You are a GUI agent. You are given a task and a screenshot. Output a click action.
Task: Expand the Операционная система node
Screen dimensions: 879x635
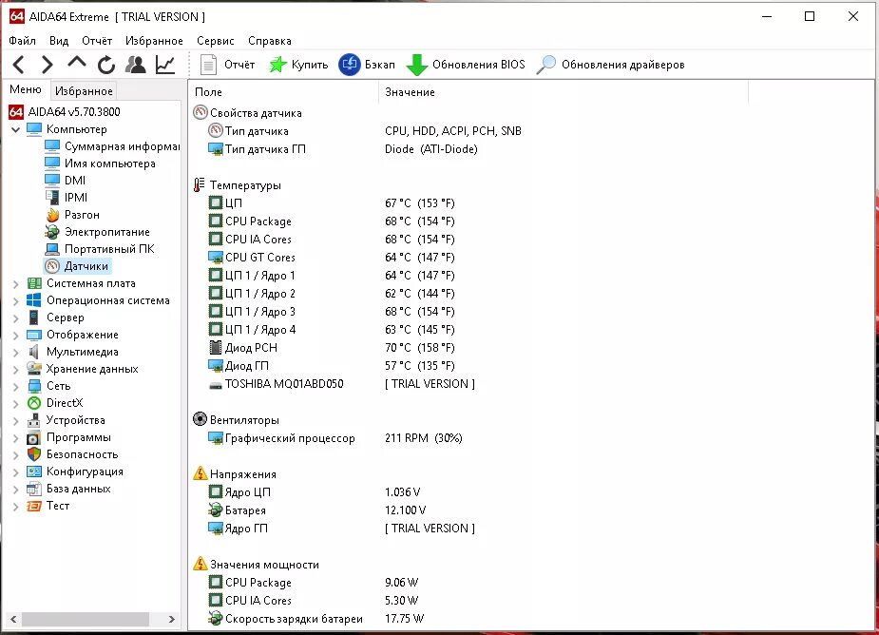click(x=16, y=301)
